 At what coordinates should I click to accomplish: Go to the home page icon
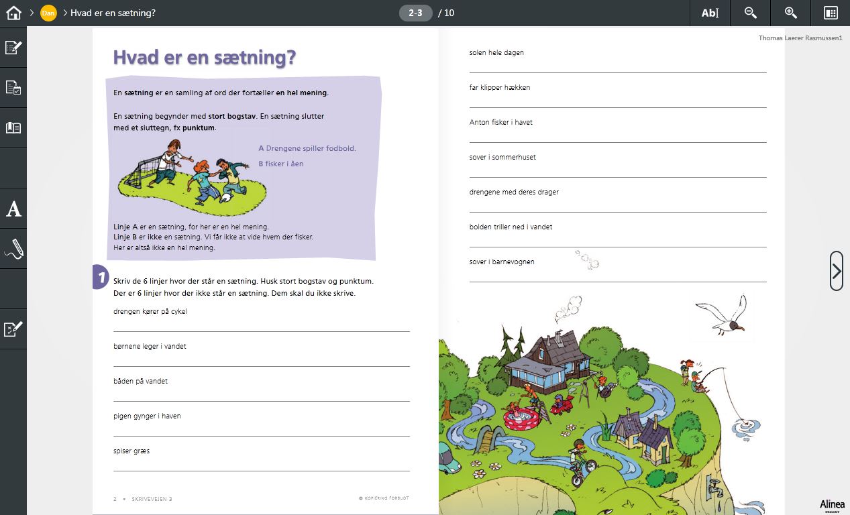click(x=13, y=13)
